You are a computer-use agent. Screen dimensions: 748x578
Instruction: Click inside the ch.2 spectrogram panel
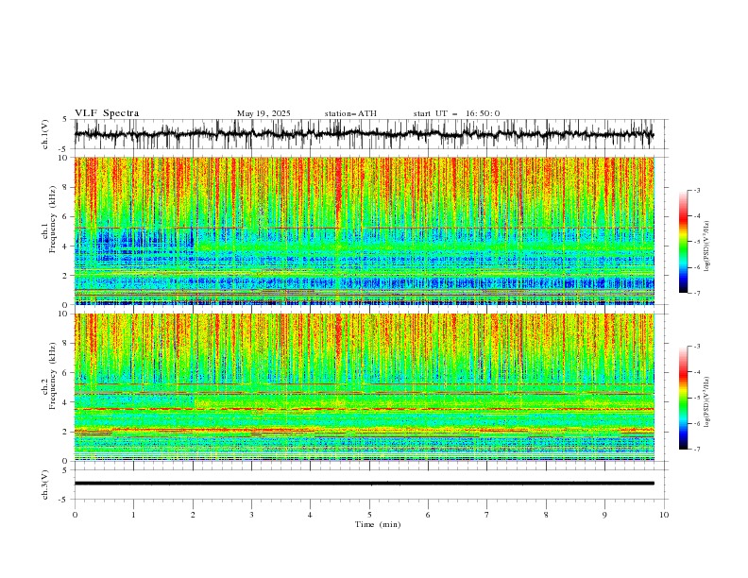tap(364, 387)
